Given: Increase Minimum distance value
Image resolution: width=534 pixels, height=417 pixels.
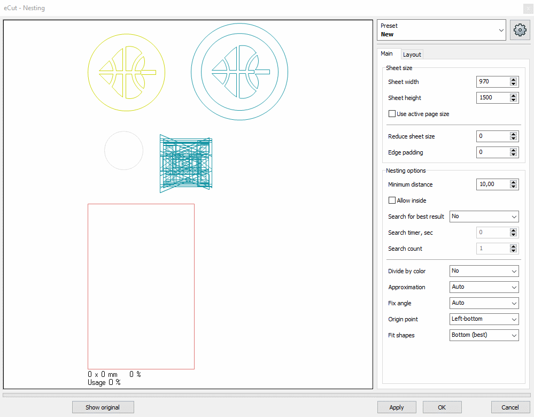Looking at the screenshot, I should [513, 182].
